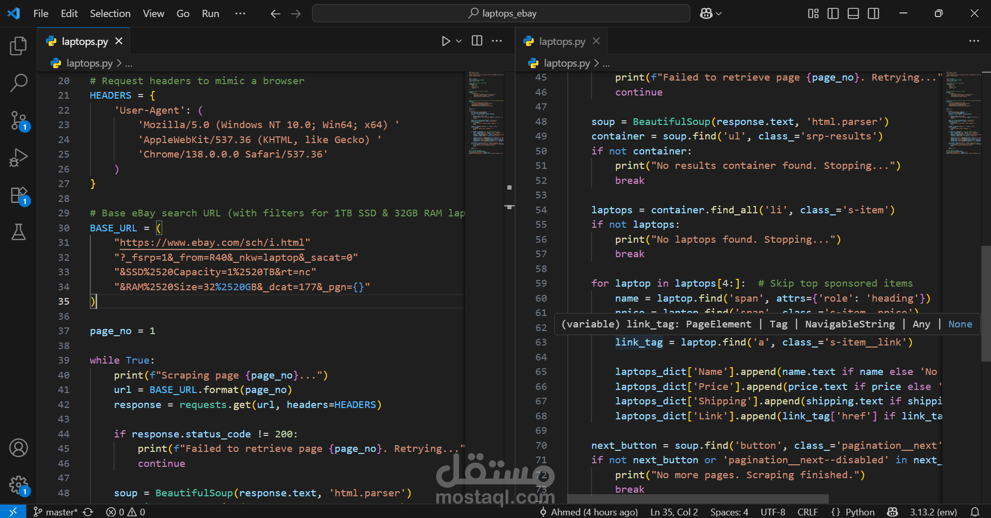991x518 pixels.
Task: Select the right laptops.py editor tab
Action: tap(562, 41)
